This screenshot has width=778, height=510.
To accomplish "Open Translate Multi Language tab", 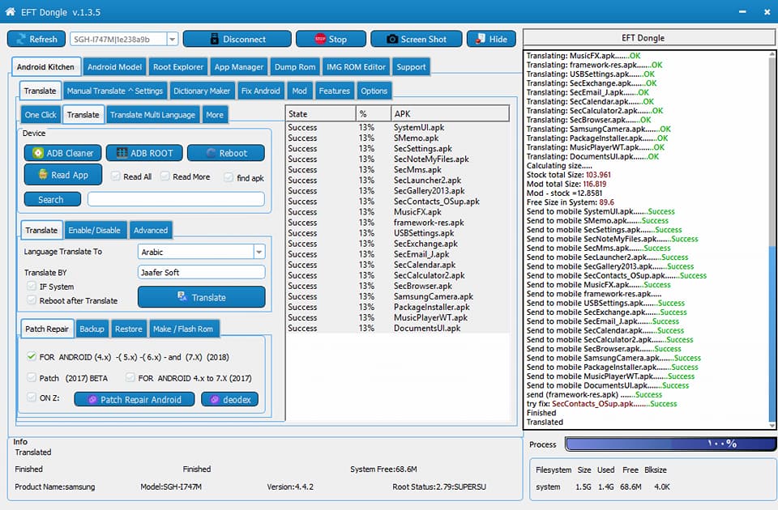I will coord(152,115).
